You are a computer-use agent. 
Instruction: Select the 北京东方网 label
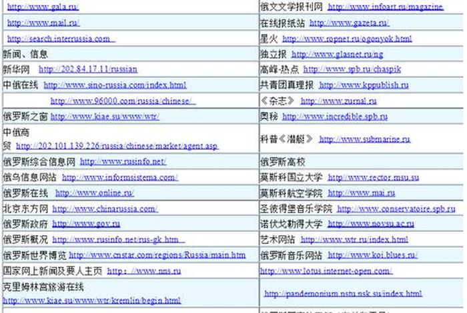[x=25, y=208]
